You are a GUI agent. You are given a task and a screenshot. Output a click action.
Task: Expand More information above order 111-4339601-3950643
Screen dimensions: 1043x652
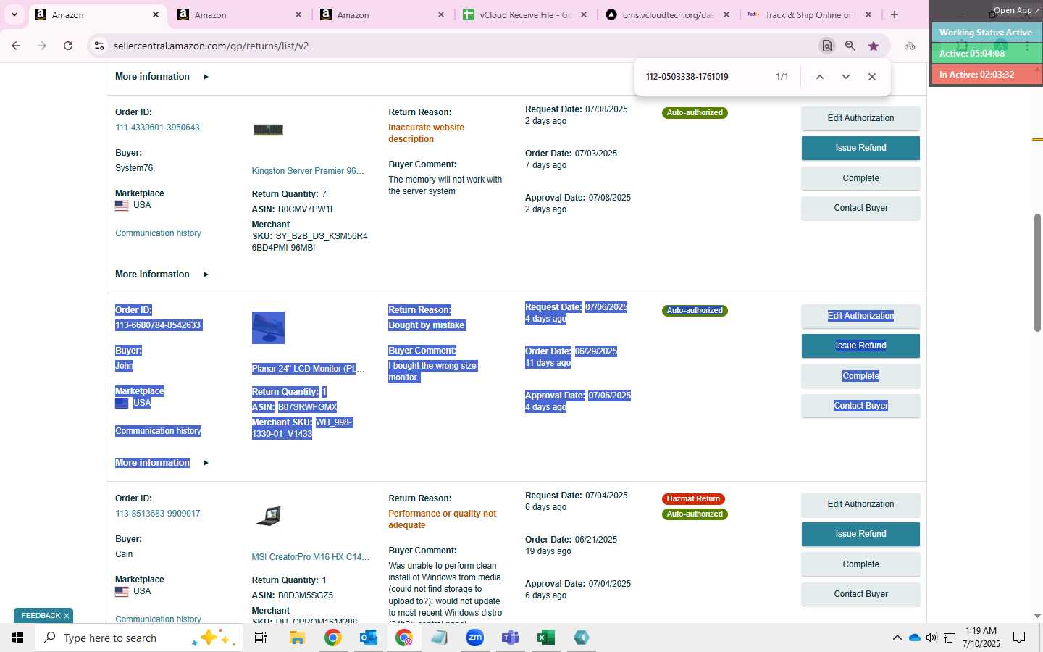tap(162, 77)
